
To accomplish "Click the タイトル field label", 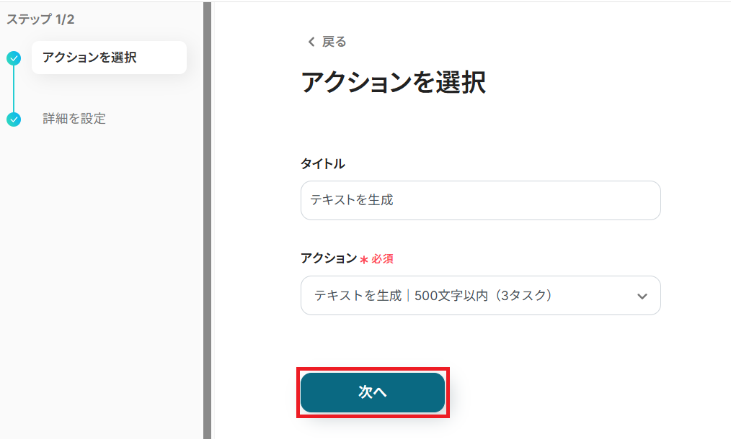I will coord(322,164).
